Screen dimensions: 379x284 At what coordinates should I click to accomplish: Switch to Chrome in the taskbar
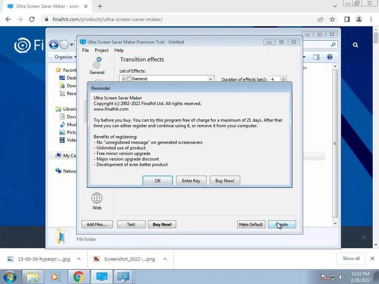78,277
